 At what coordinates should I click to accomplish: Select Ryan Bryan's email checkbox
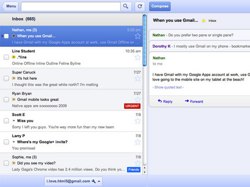(x=6, y=99)
